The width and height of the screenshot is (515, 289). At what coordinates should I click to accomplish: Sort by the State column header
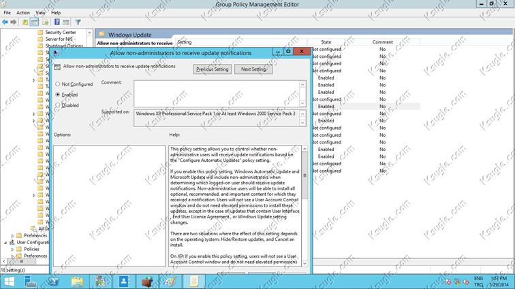click(326, 42)
